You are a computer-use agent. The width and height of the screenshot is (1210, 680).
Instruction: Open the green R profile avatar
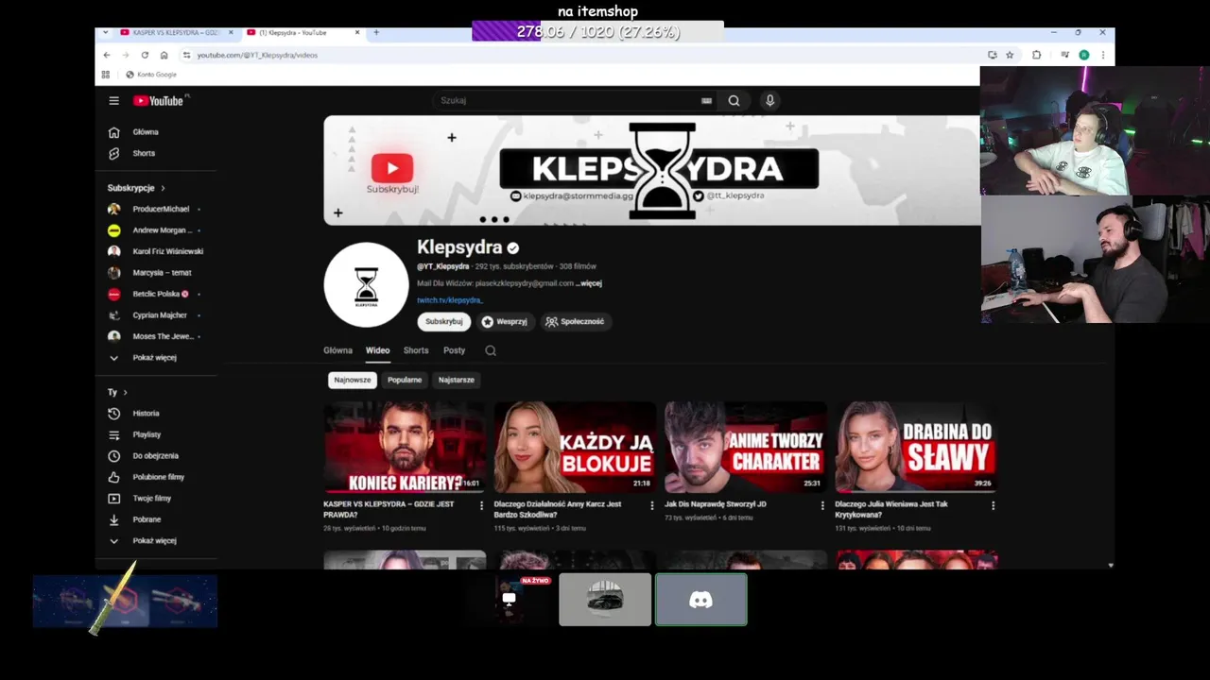tap(1084, 55)
